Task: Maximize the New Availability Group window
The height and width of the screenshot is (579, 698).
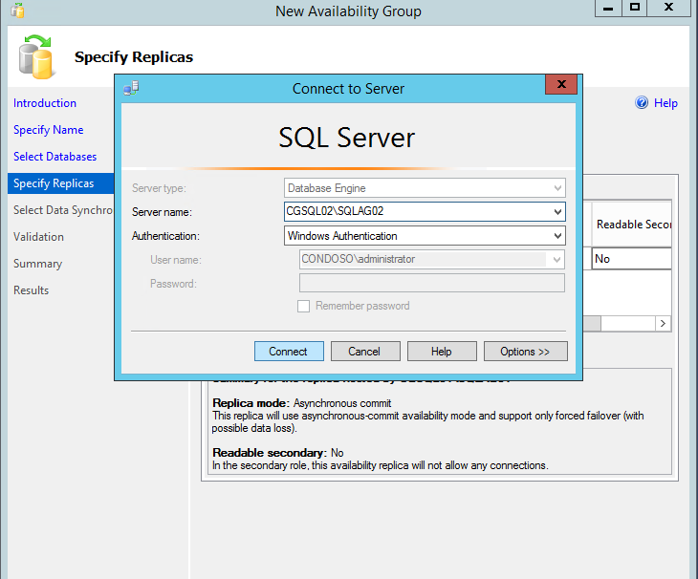Action: [634, 8]
